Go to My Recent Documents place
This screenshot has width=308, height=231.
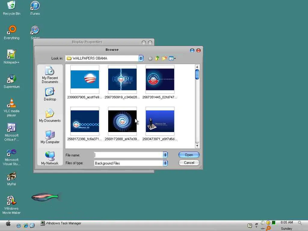coord(50,75)
